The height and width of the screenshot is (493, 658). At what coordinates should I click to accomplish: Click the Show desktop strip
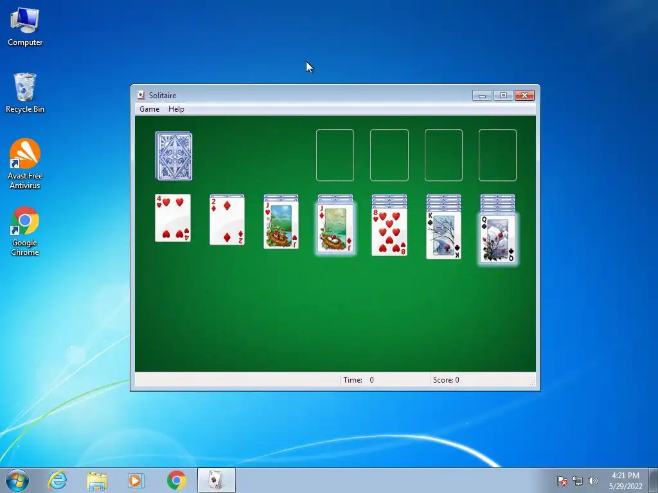[654, 480]
